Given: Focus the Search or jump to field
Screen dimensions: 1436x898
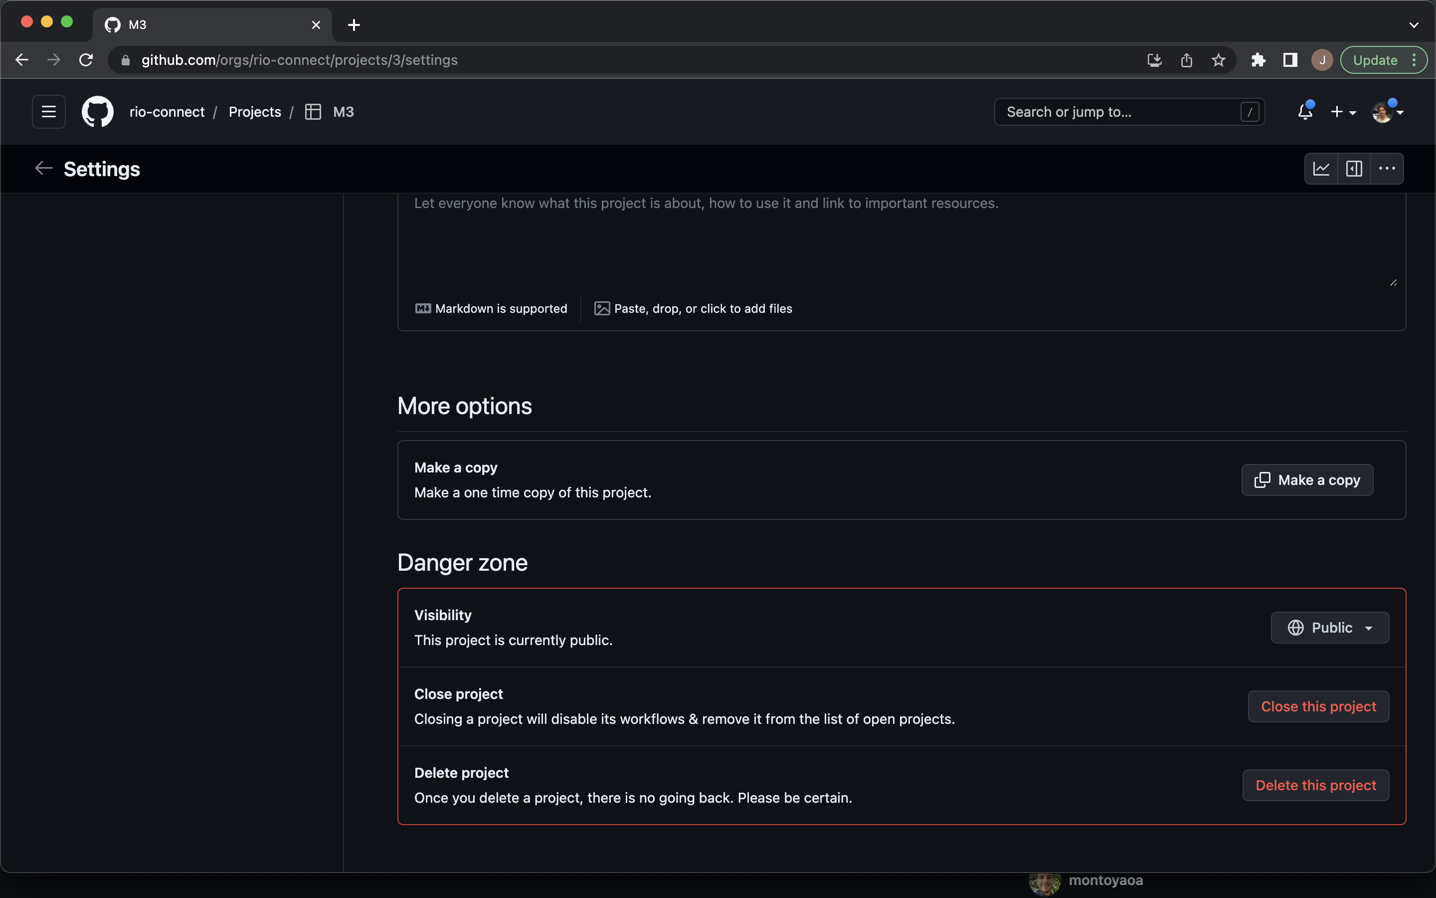Looking at the screenshot, I should click(x=1129, y=112).
